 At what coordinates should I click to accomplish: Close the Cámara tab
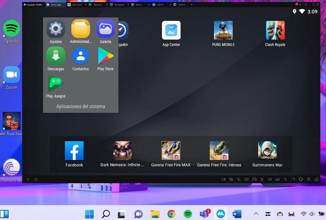point(192,5)
